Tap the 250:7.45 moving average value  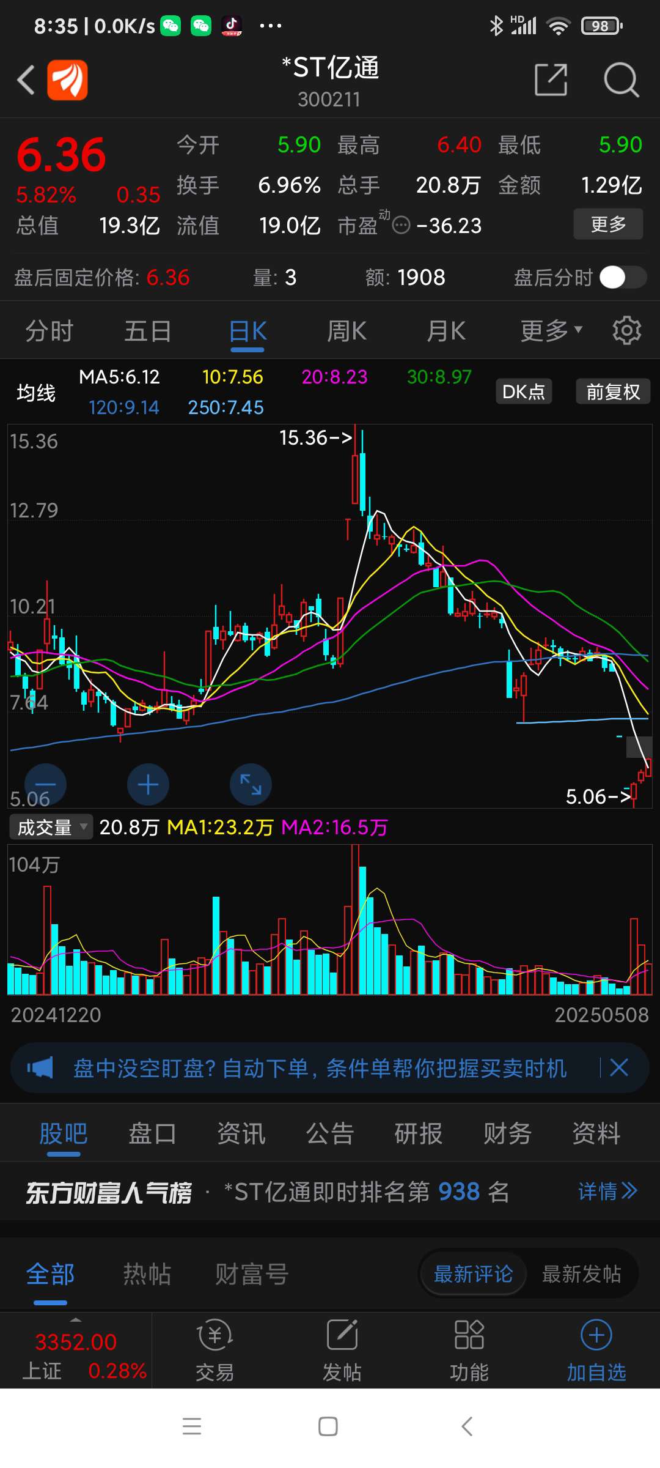tap(226, 407)
